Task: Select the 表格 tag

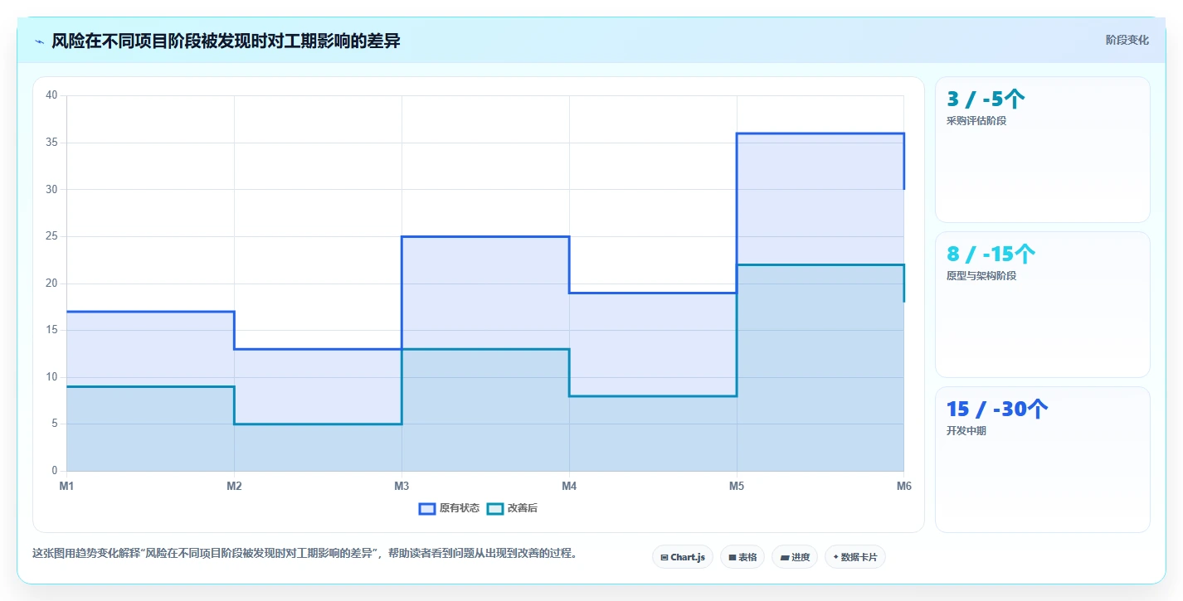Action: pos(742,557)
